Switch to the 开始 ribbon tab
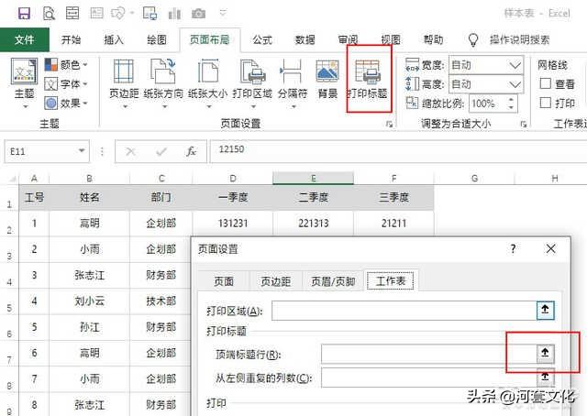This screenshot has width=587, height=416. [71, 39]
